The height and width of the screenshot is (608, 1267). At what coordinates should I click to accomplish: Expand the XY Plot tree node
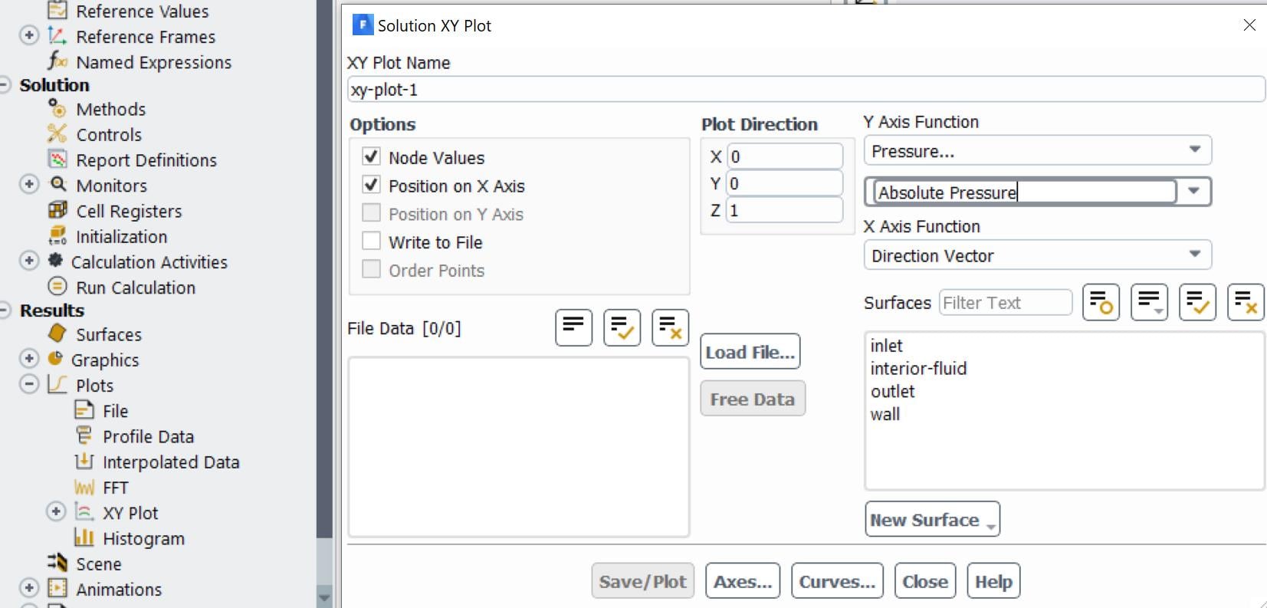click(x=56, y=512)
